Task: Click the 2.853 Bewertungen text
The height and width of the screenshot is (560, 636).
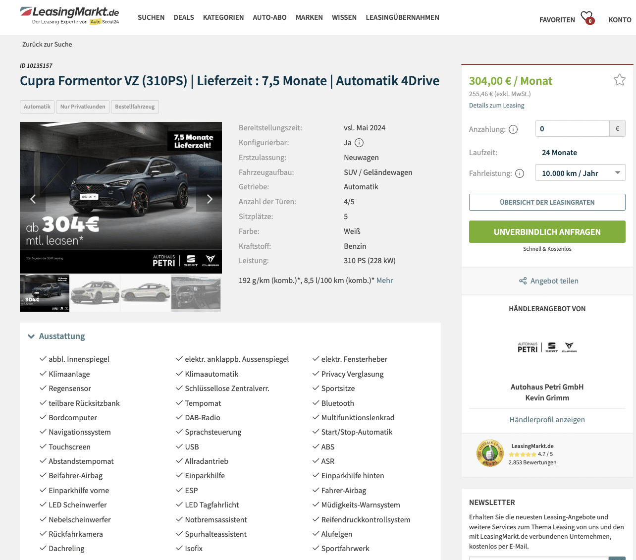Action: coord(532,462)
